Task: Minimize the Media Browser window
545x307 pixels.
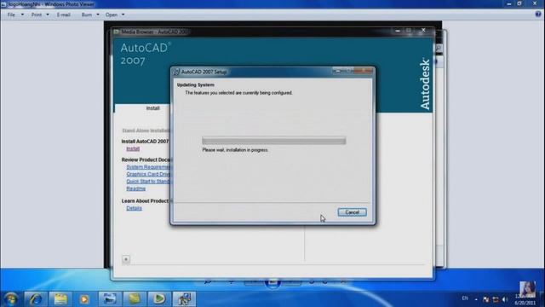Action: coord(398,31)
